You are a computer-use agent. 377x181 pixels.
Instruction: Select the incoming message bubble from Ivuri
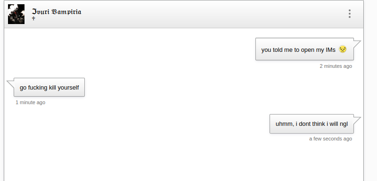(49, 87)
